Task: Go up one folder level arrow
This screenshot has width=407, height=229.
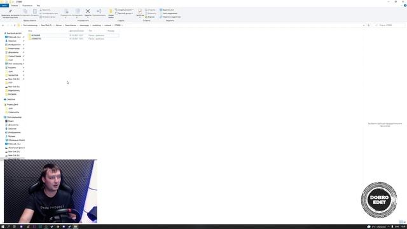Action: click(x=15, y=25)
